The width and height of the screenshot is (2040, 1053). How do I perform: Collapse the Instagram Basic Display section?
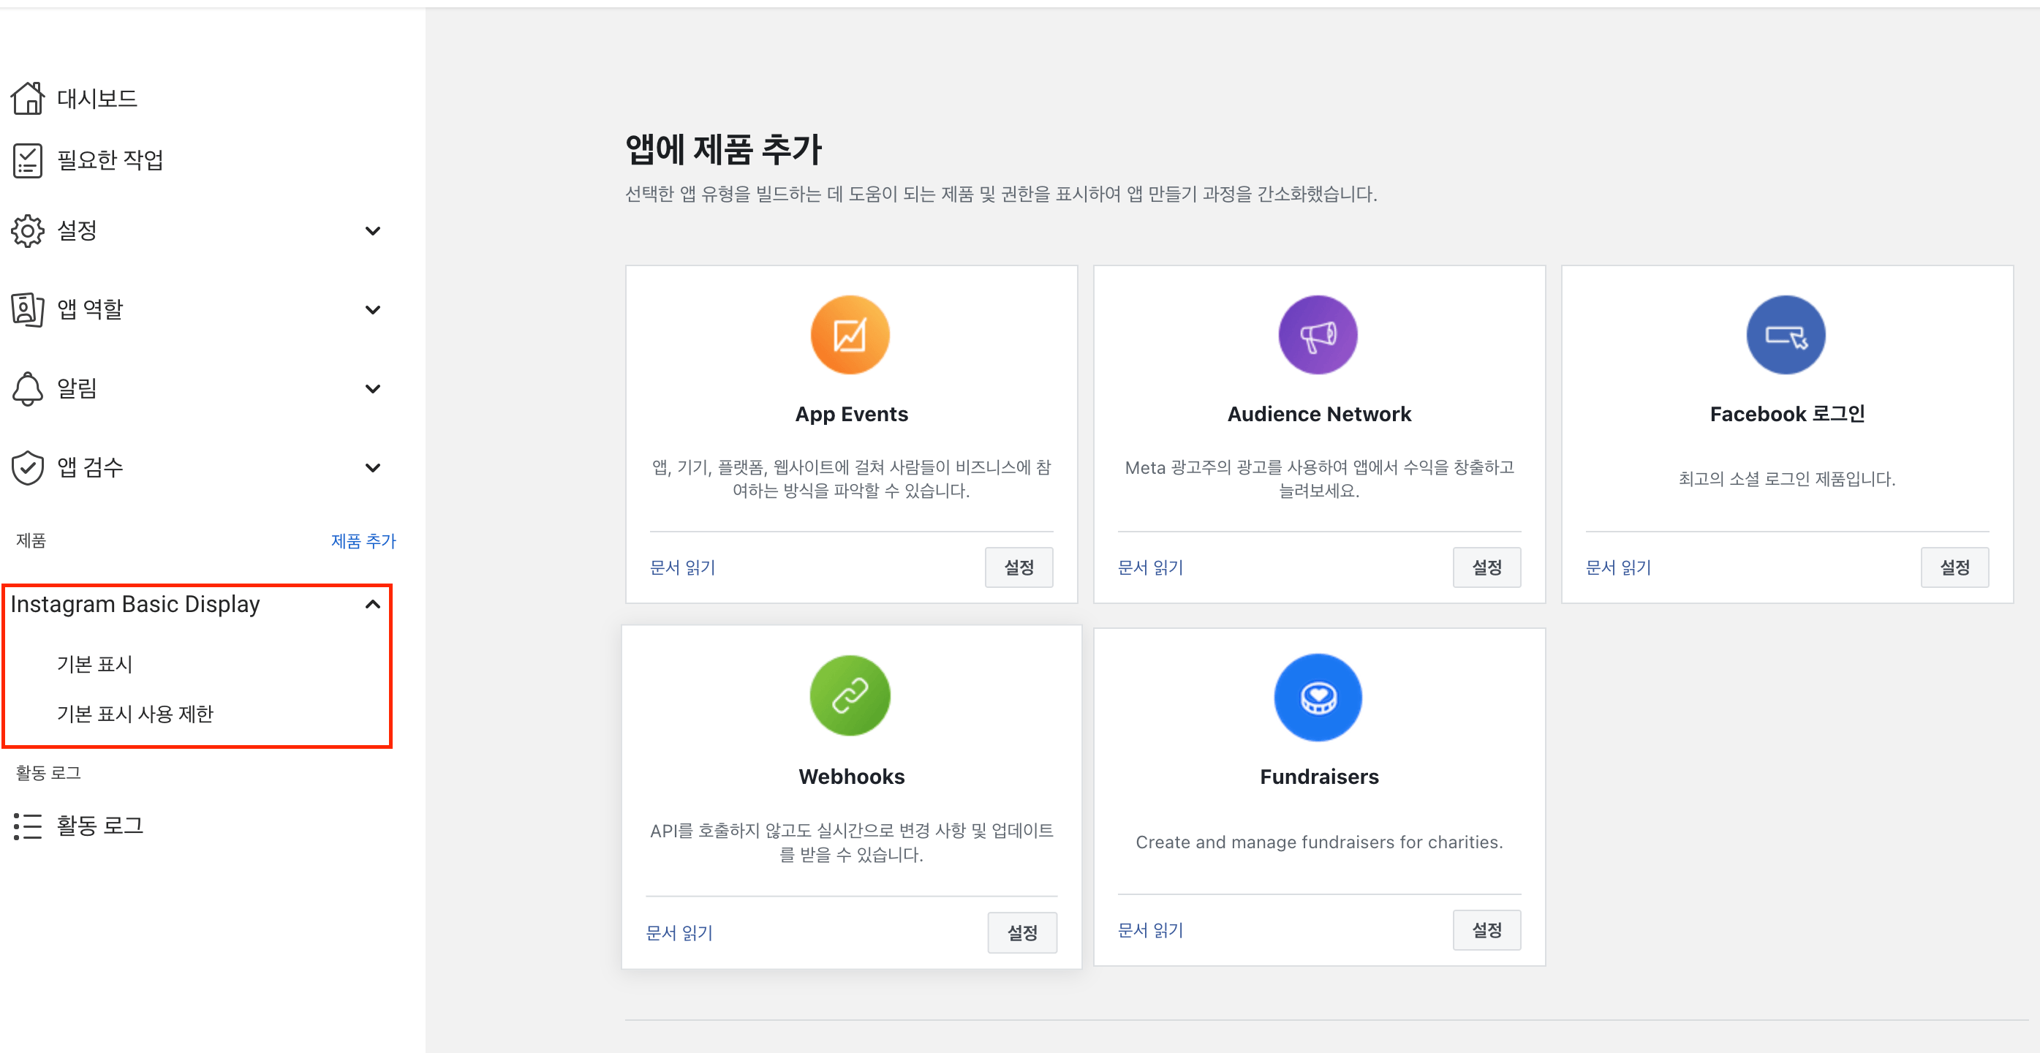click(373, 604)
